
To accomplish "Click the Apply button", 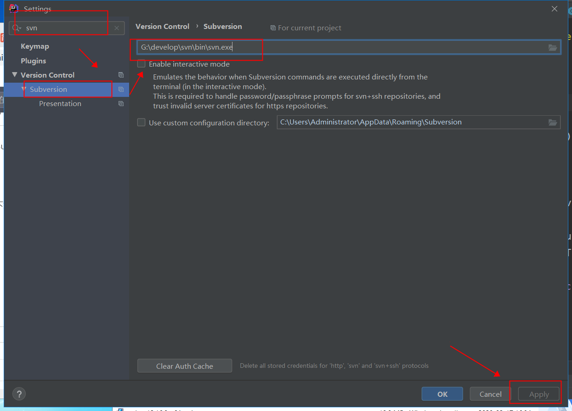I will pyautogui.click(x=539, y=394).
